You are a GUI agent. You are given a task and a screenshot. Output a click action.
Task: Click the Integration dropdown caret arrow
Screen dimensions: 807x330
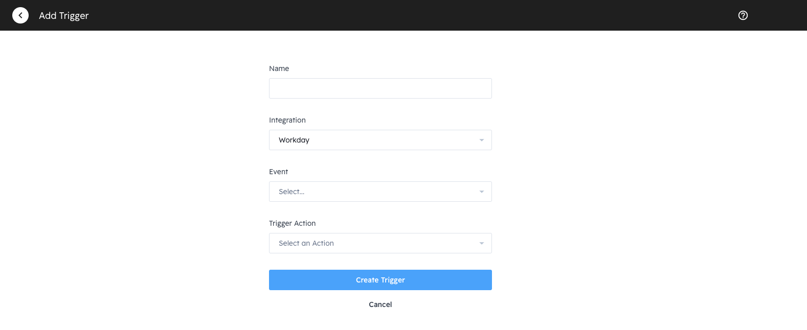click(481, 140)
